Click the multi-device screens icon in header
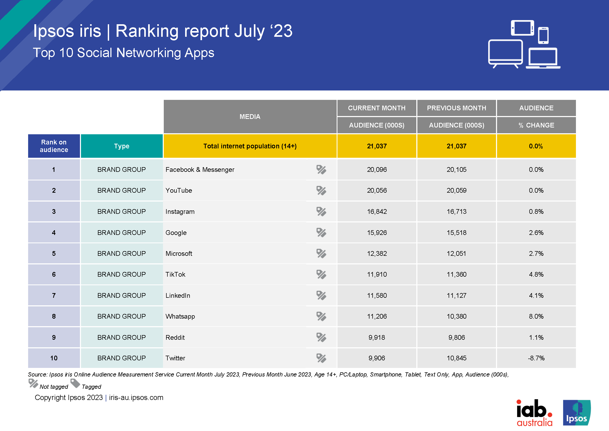 (524, 45)
